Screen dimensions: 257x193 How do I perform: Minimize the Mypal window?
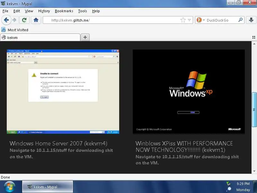[x=231, y=3]
